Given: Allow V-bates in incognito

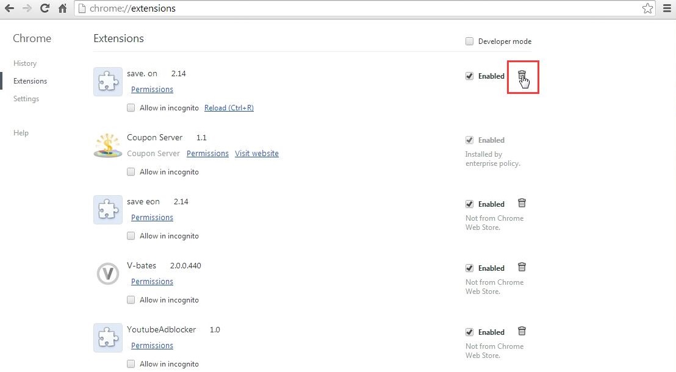Looking at the screenshot, I should tap(131, 300).
